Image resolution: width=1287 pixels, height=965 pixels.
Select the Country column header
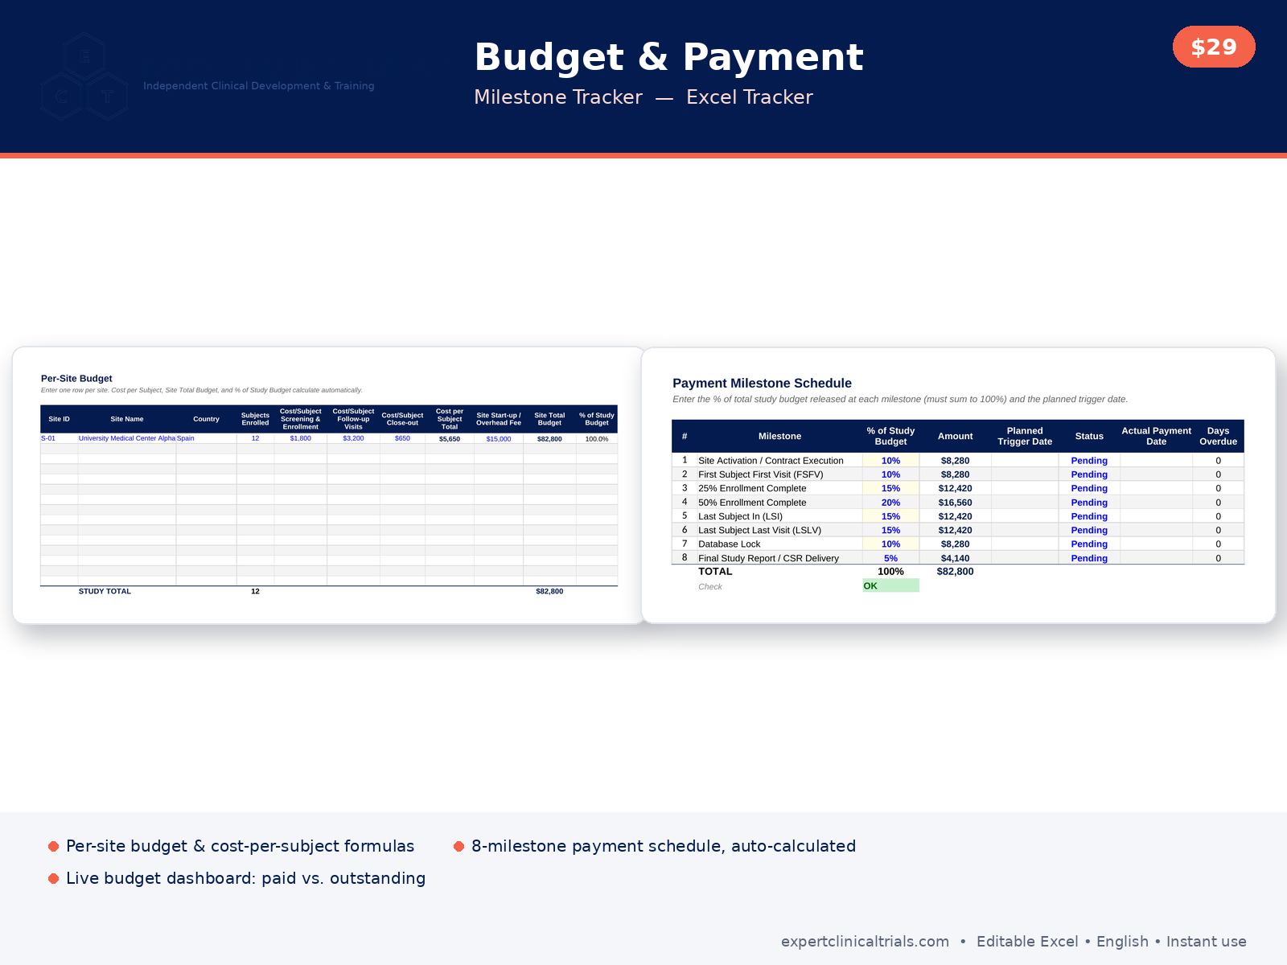[x=206, y=419]
